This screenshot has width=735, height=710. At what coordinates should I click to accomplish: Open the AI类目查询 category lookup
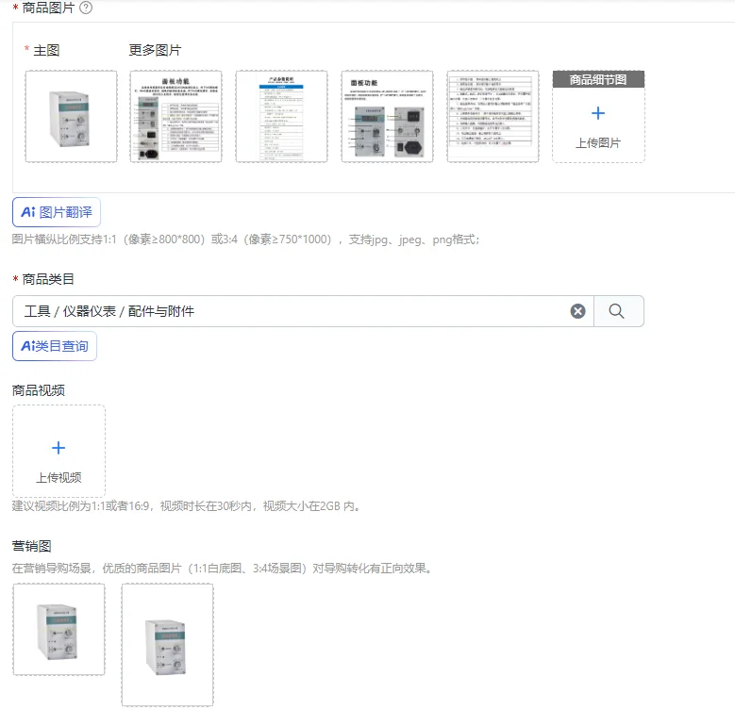(55, 346)
